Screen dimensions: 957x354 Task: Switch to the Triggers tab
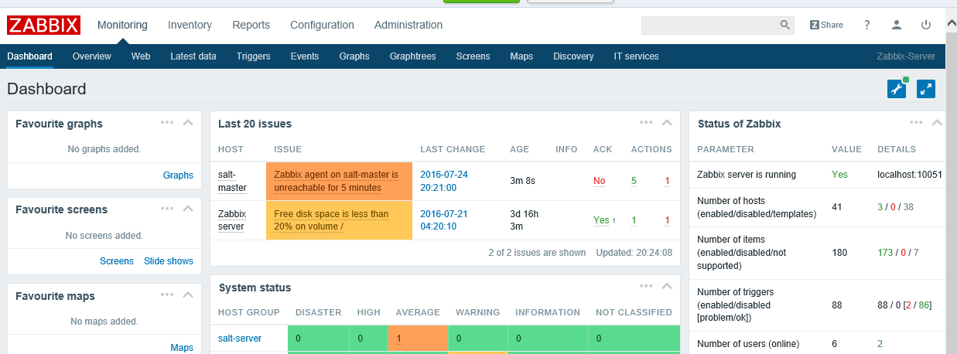click(x=254, y=56)
